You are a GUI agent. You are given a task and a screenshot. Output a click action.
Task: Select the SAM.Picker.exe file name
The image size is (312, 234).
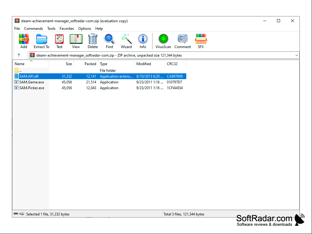pyautogui.click(x=32, y=88)
